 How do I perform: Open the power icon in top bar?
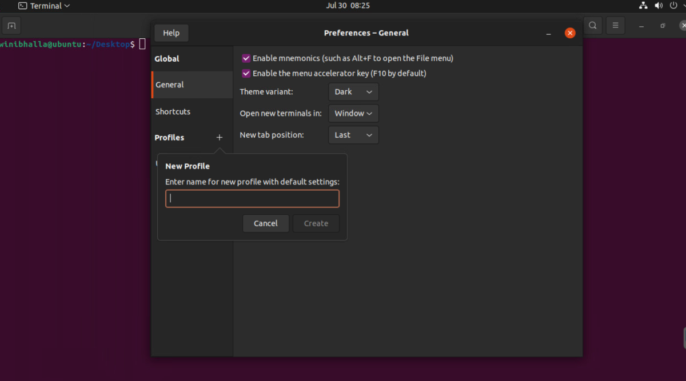click(x=674, y=6)
